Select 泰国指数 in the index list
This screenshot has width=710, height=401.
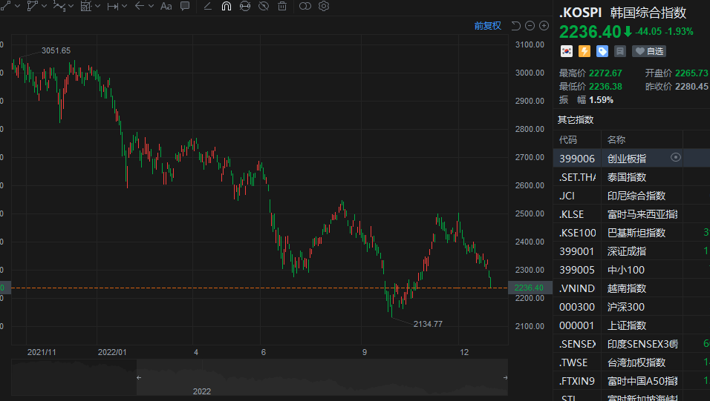627,177
